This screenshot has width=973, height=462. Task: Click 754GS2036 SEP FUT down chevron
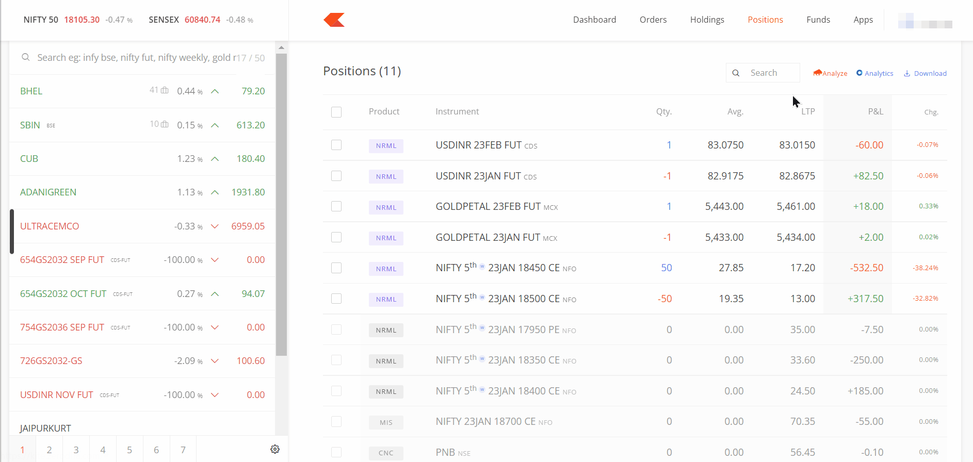click(215, 327)
